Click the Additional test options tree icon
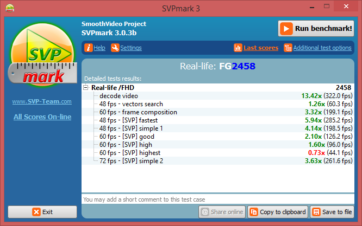362x226 pixels. pos(288,48)
